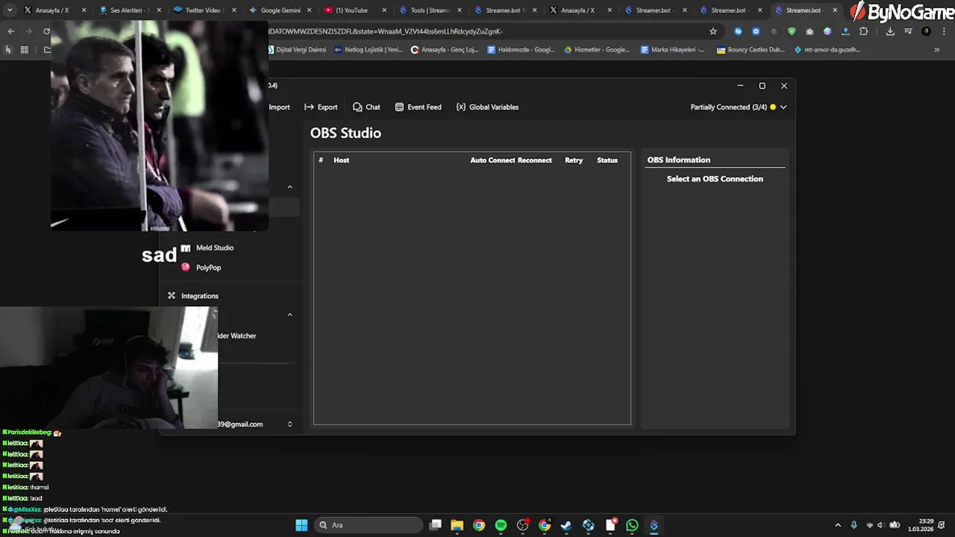The image size is (955, 537).
Task: Open the Chrome extensions puzzle icon
Action: point(863,31)
